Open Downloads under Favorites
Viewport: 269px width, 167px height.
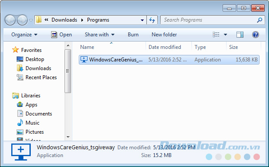point(38,68)
